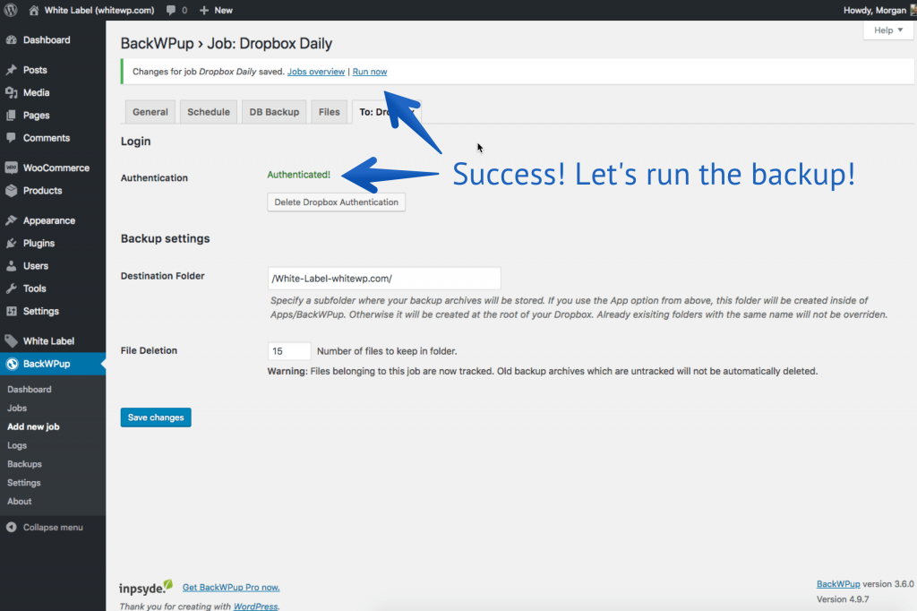The image size is (917, 611).
Task: Open BackWPup Settings submenu item
Action: 24,483
